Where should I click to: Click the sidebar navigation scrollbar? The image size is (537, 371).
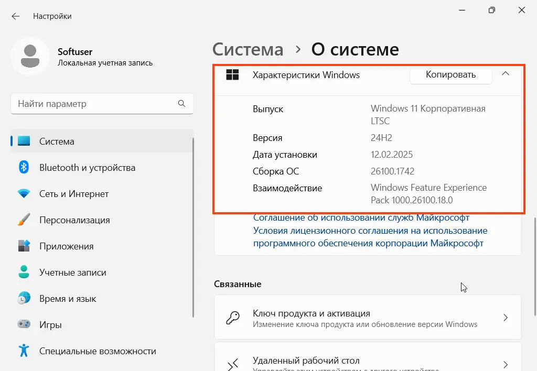point(193,227)
